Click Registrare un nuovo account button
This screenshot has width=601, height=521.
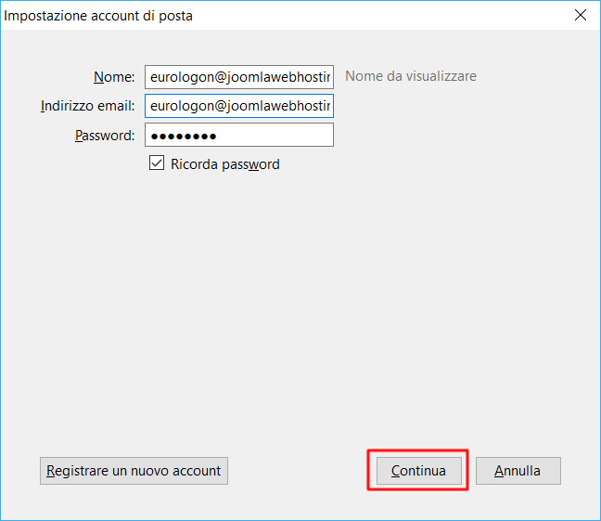pyautogui.click(x=134, y=471)
